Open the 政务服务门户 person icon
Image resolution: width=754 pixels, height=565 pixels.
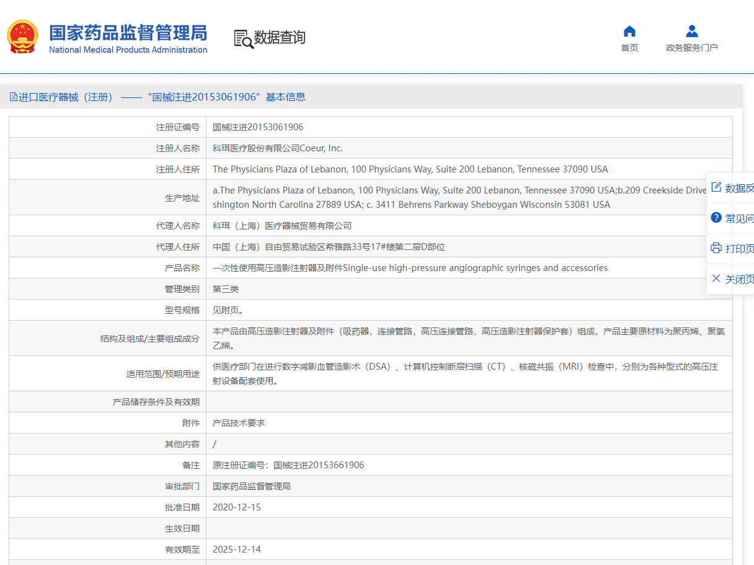tap(692, 31)
